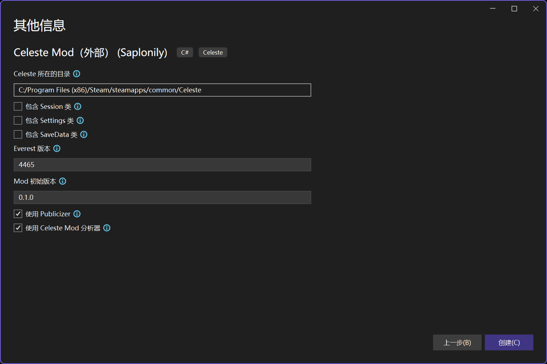The image size is (547, 364).
Task: Disable 使用 Celeste Mod 分析器 checkbox
Action: [x=18, y=228]
